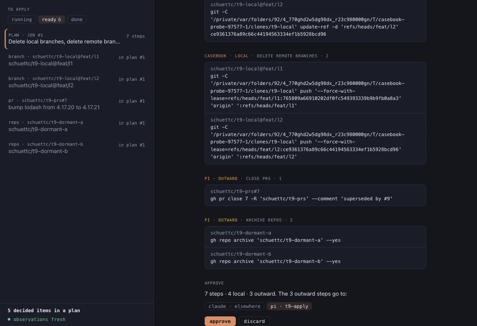Select branch schuettc/t9-local@feat/l2 item
Viewport: 477px width, 326px height.
(x=77, y=82)
